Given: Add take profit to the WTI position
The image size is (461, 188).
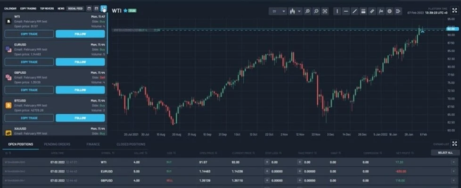Looking at the screenshot, I should point(300,162).
